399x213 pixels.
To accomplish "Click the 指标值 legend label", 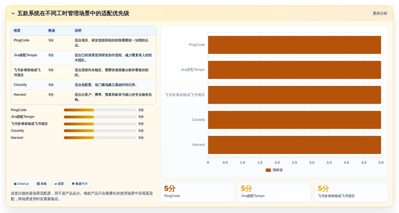I will pos(278,170).
